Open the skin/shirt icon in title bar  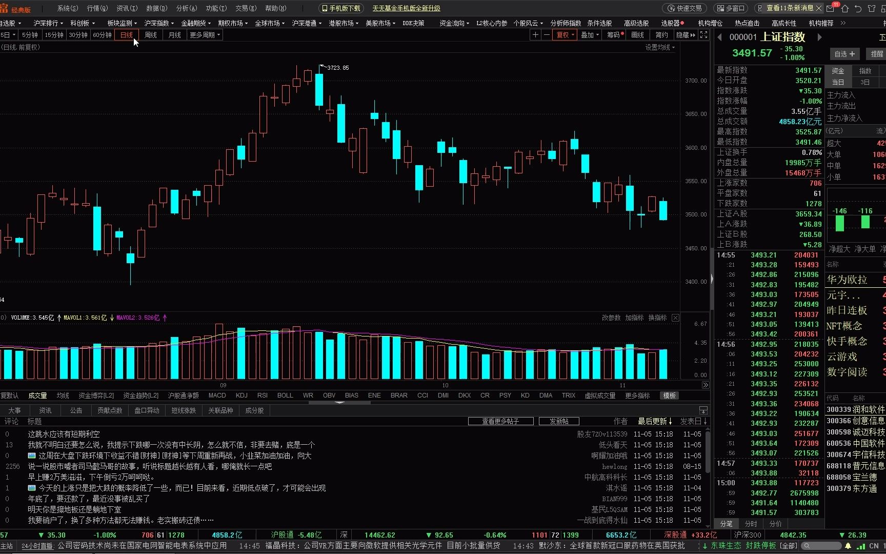pyautogui.click(x=872, y=8)
